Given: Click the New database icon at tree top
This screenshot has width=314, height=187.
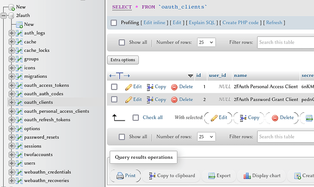Looking at the screenshot, I should [12, 7].
